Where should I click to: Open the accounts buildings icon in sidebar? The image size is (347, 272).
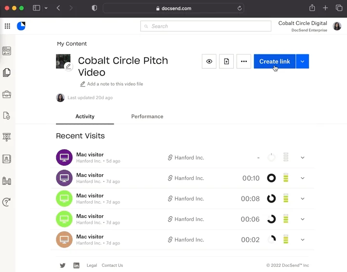7,181
